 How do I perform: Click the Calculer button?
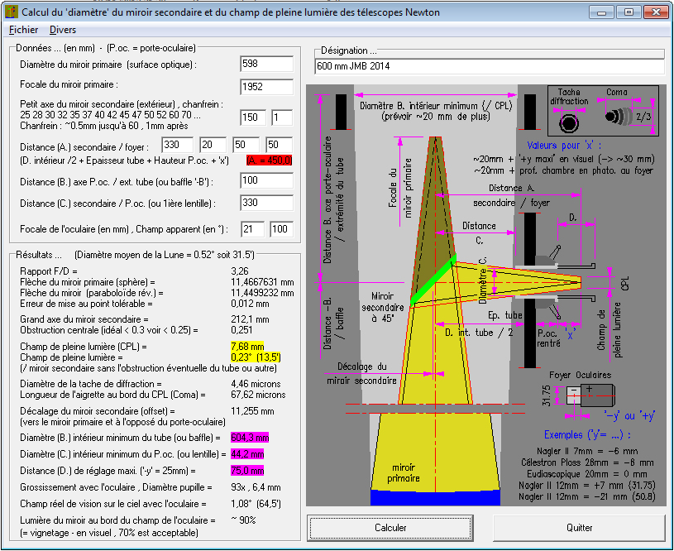[x=390, y=528]
